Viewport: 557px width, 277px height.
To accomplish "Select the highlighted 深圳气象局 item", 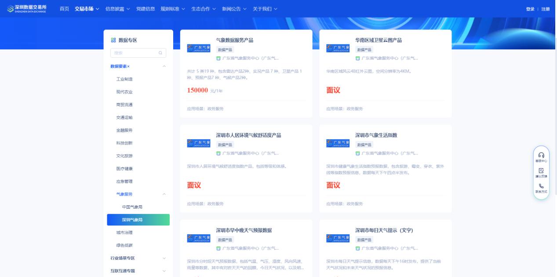I will point(138,220).
